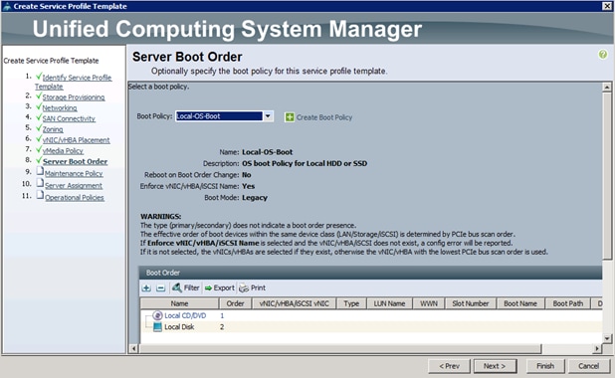This screenshot has height=378, width=615.
Task: Jump to the SAN Connectivity step
Action: click(x=69, y=118)
